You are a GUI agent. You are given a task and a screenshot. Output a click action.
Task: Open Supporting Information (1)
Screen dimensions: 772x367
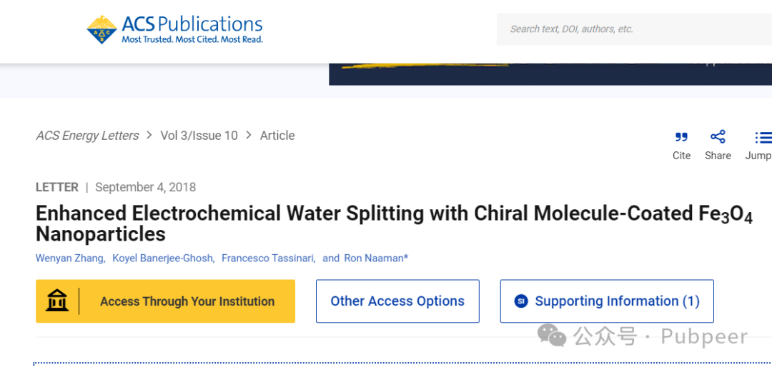coord(607,301)
